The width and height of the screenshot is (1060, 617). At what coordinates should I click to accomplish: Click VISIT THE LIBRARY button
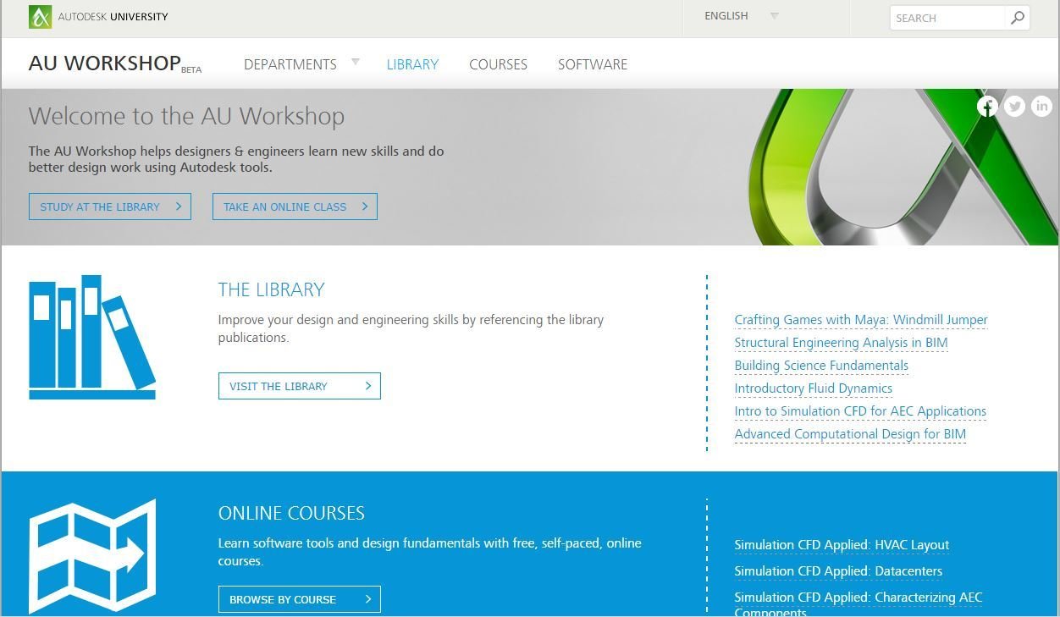[300, 386]
